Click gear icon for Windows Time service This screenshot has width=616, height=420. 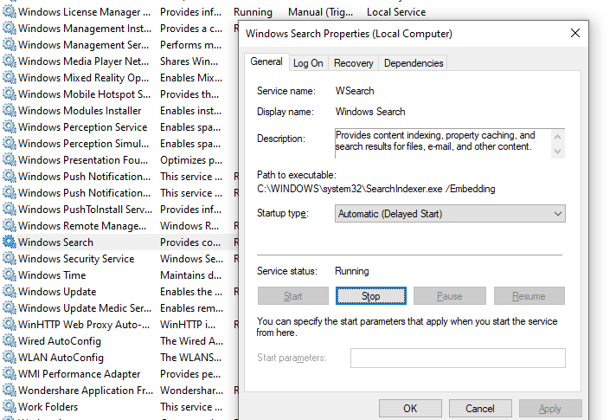[10, 275]
